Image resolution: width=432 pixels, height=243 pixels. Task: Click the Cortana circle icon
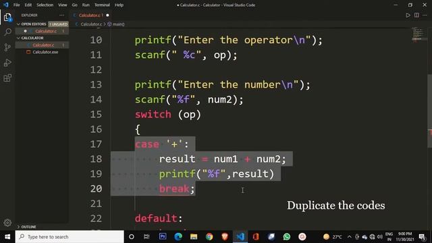pyautogui.click(x=132, y=236)
